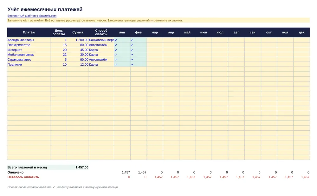This screenshot has width=317, height=196.
Task: Select the Аренда квартиры payment cell
Action: (29, 40)
